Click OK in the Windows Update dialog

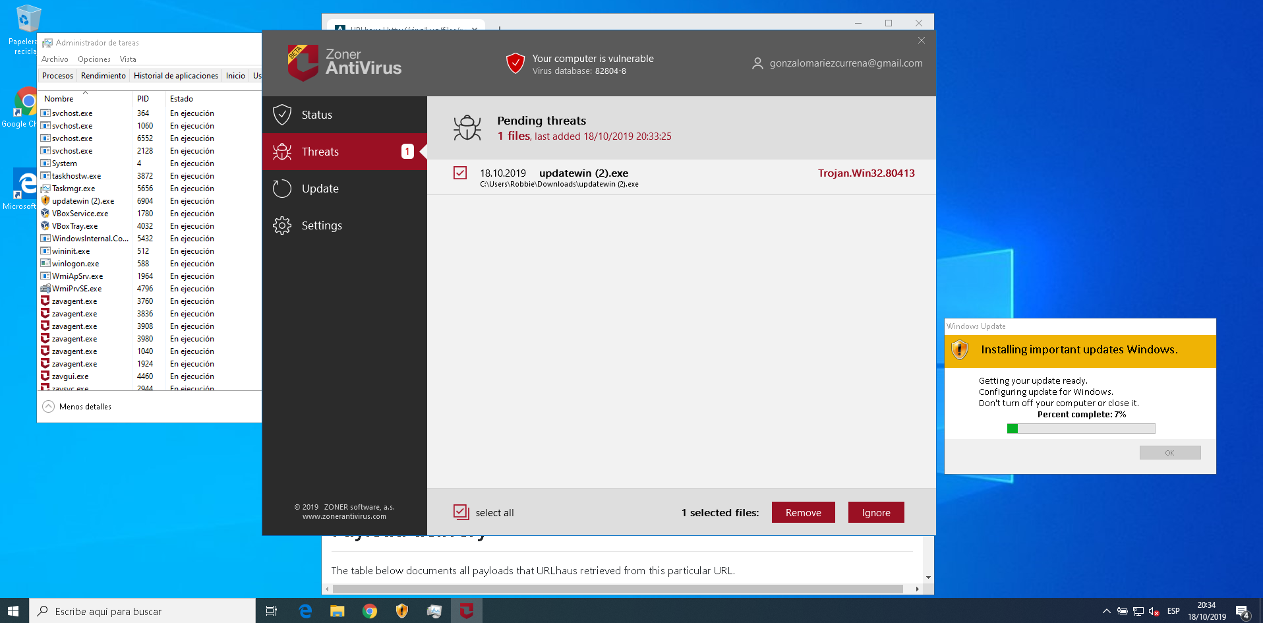[1169, 453]
